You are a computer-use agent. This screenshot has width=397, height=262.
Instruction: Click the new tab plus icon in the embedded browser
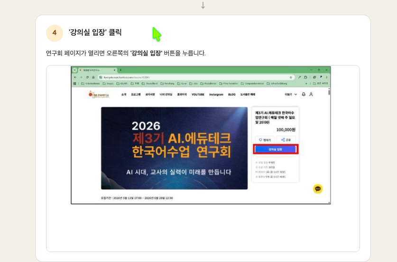120,70
